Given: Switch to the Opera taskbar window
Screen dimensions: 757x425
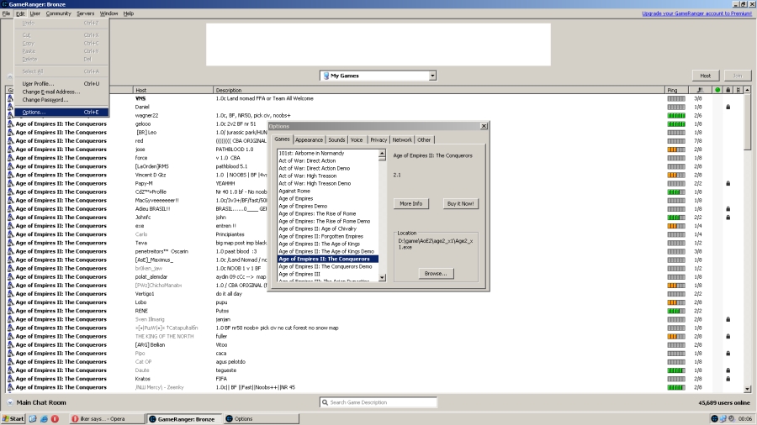Looking at the screenshot, I should pyautogui.click(x=107, y=419).
